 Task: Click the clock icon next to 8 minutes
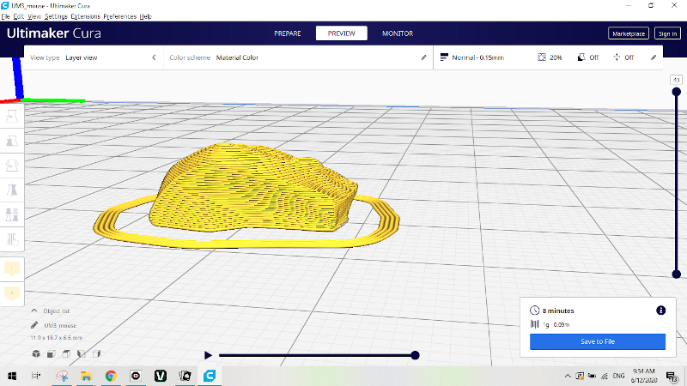534,311
